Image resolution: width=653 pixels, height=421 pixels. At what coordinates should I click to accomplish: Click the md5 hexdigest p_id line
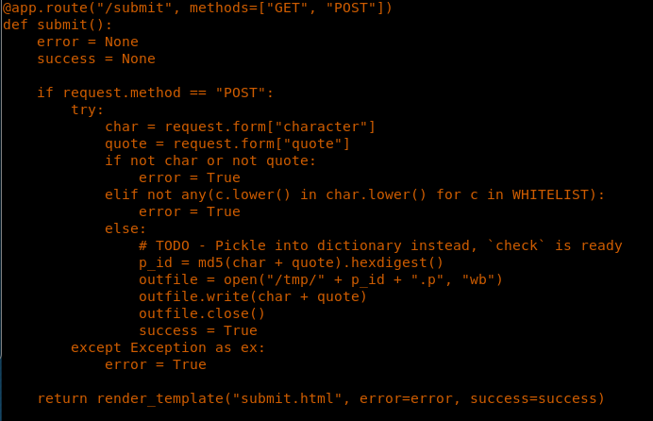291,262
